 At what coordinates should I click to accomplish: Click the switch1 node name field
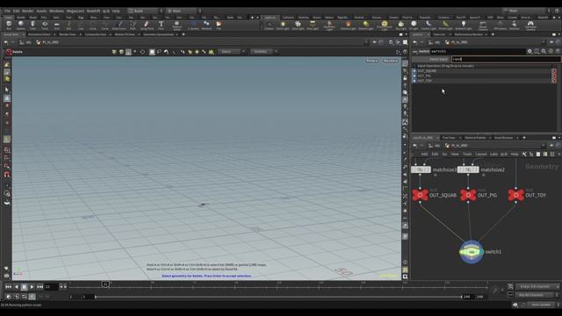click(x=478, y=52)
